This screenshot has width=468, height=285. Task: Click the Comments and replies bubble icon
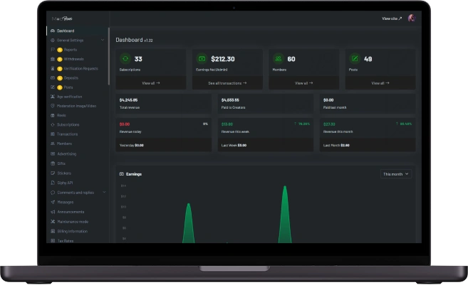53,193
